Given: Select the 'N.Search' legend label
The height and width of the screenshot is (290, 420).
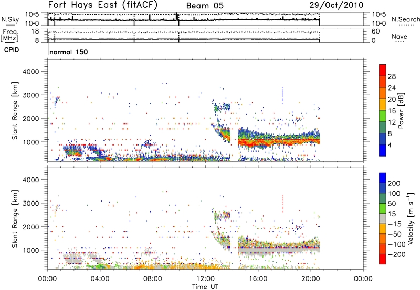Looking at the screenshot, I should [x=405, y=19].
